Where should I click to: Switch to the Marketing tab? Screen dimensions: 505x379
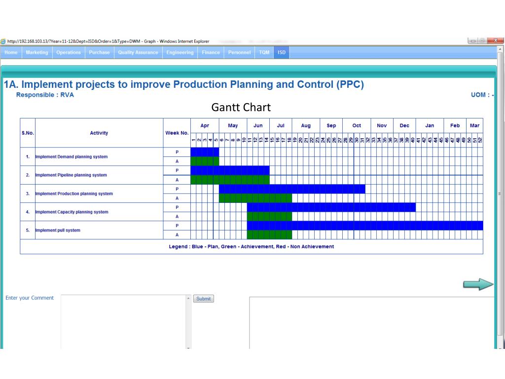coord(37,52)
